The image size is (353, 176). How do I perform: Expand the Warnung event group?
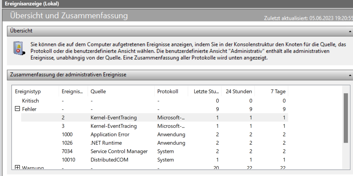click(17, 167)
